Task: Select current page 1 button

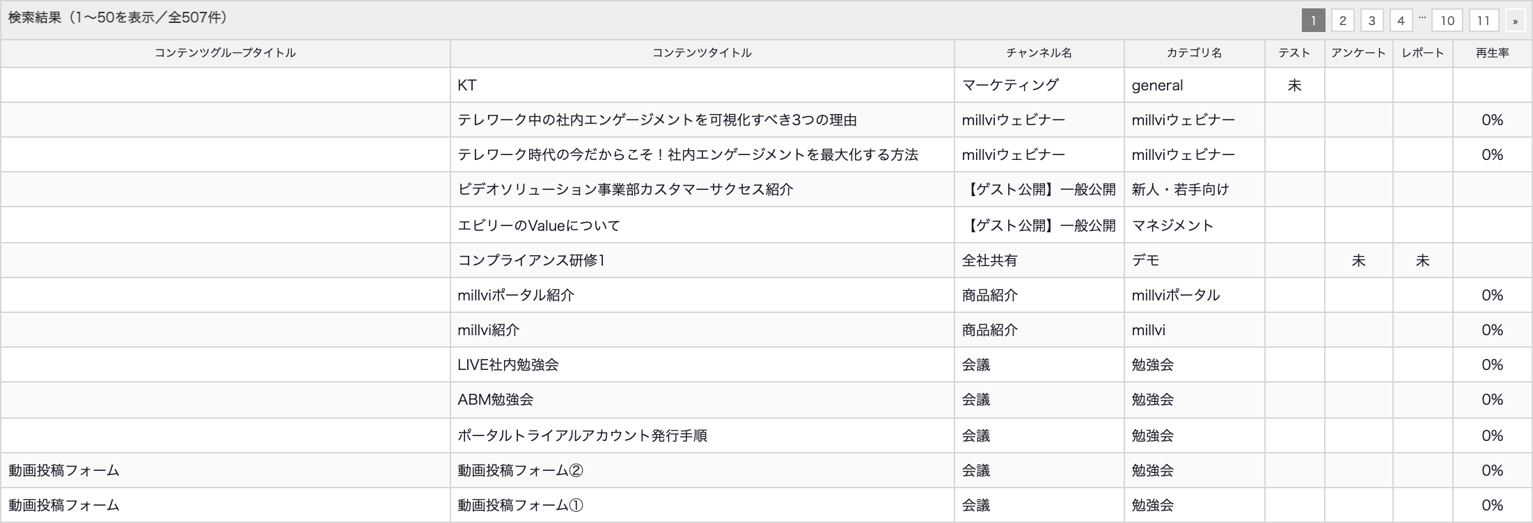Action: click(1313, 20)
